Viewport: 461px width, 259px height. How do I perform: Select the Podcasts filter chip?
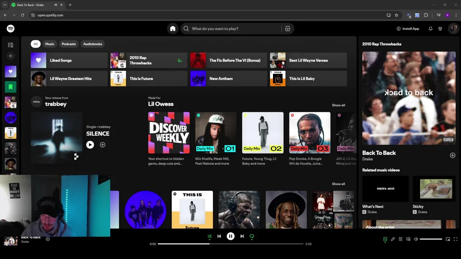68,44
